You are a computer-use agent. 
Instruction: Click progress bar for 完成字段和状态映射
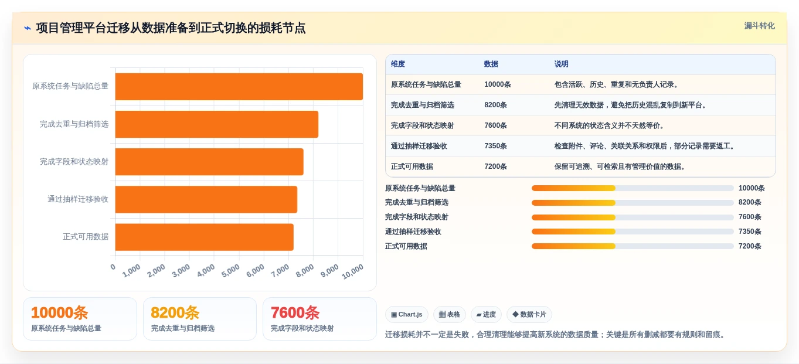click(x=633, y=217)
